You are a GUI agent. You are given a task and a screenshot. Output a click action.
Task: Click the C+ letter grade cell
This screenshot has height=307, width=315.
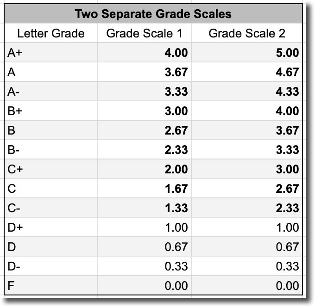(51, 169)
